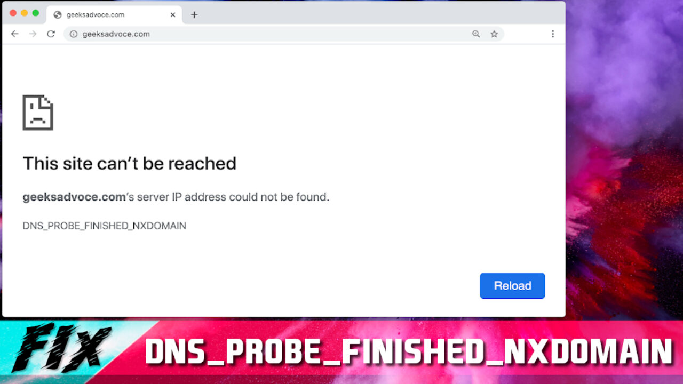View site information icon in address bar
The width and height of the screenshot is (683, 384).
pyautogui.click(x=74, y=34)
